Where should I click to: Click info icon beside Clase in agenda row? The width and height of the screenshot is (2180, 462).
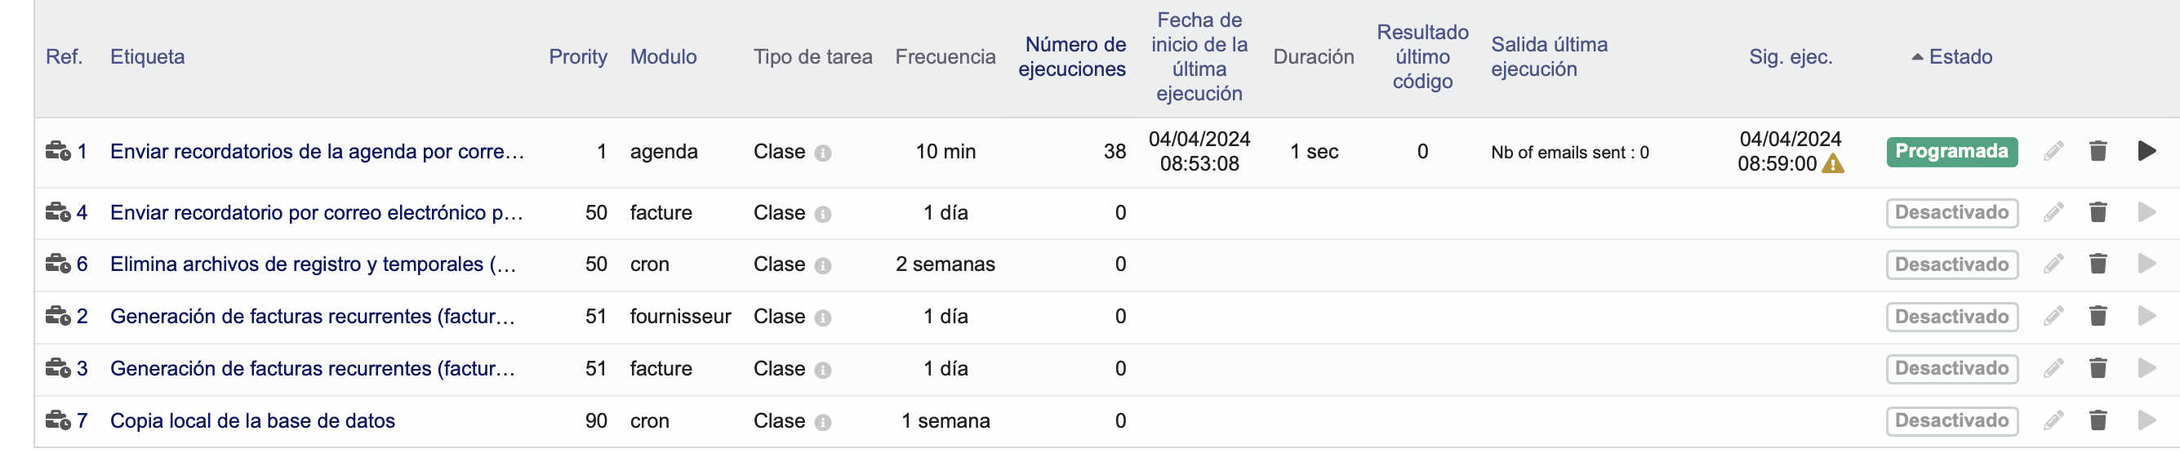point(822,153)
